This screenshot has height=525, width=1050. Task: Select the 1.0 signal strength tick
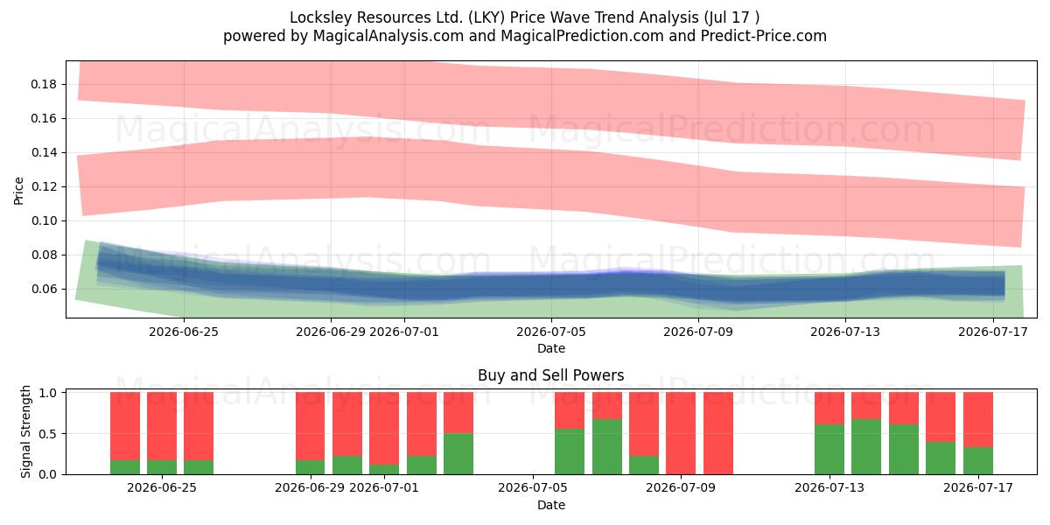point(50,393)
